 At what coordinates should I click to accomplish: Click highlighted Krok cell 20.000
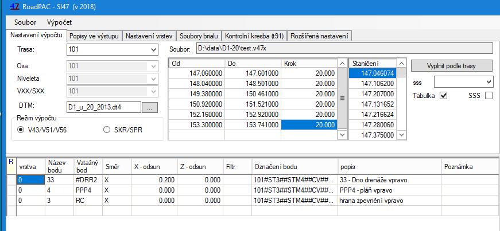click(309, 124)
